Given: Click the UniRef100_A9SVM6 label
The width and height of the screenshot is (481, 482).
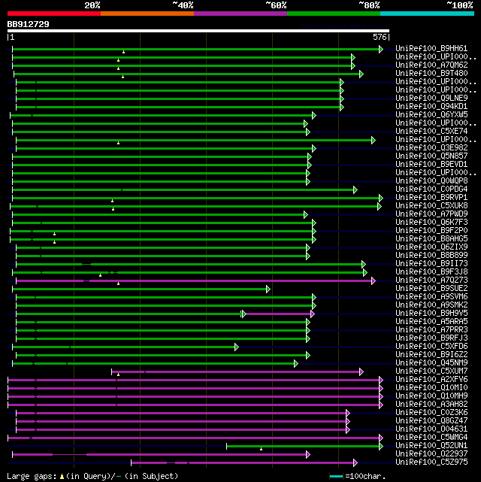Looking at the screenshot, I should [431, 296].
